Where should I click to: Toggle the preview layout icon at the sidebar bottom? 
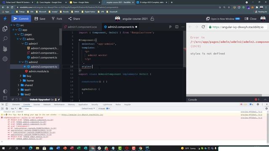pos(5,98)
